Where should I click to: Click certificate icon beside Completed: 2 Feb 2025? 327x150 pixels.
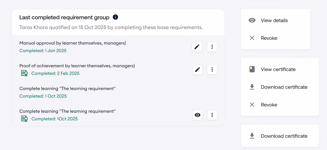[x=24, y=73]
